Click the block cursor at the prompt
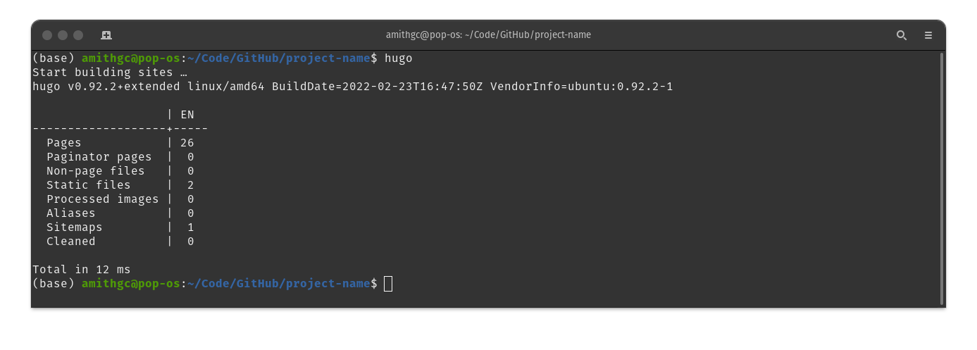The width and height of the screenshot is (977, 350). 388,284
